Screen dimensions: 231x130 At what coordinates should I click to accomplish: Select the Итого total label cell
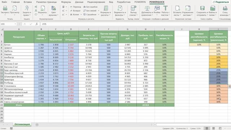pyautogui.click(x=19, y=105)
